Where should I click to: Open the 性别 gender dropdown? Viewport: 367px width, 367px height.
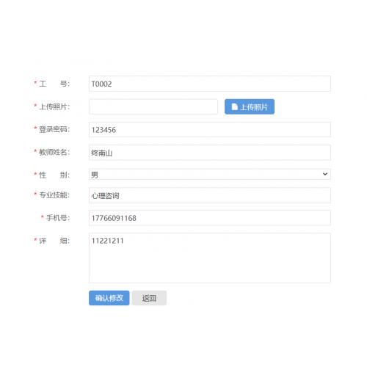coord(210,174)
